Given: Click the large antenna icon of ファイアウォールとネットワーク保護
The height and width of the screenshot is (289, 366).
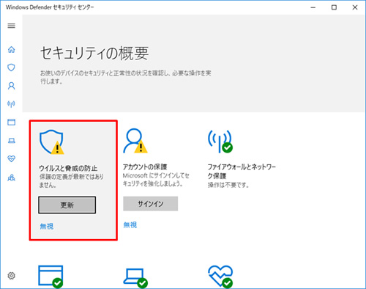Looking at the screenshot, I should pyautogui.click(x=220, y=142).
